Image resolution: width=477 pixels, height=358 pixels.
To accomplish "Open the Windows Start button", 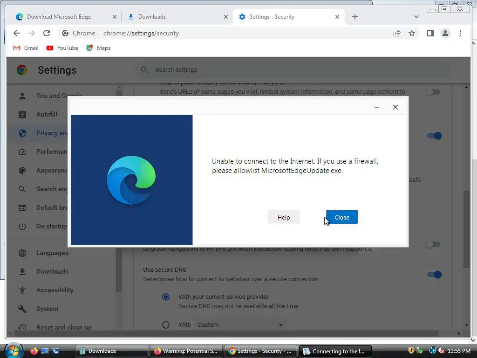I will click(x=14, y=351).
